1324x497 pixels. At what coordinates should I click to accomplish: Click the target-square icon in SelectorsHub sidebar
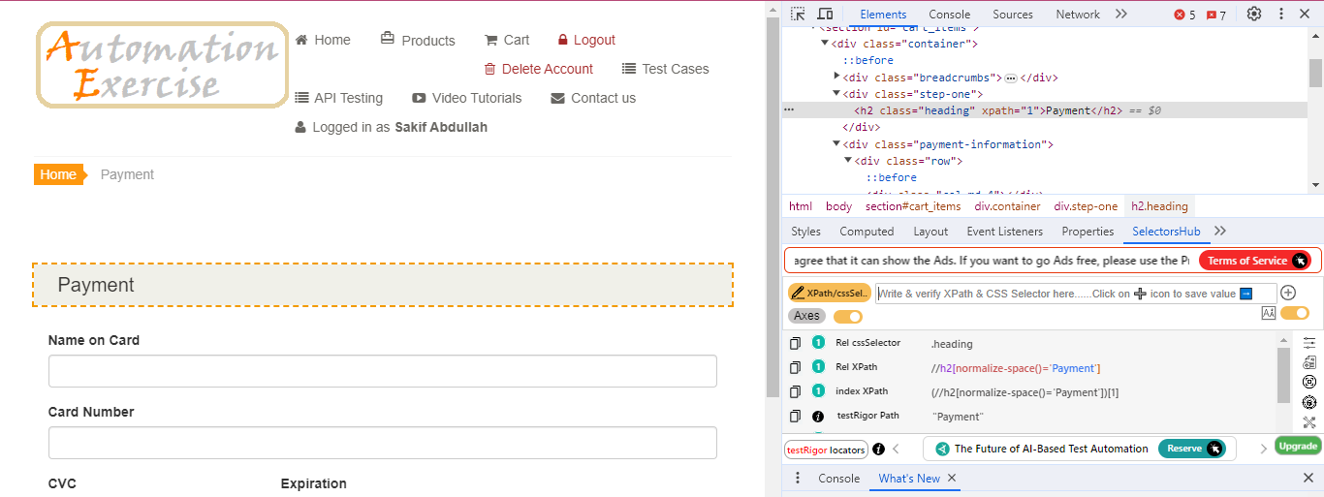click(x=1309, y=382)
